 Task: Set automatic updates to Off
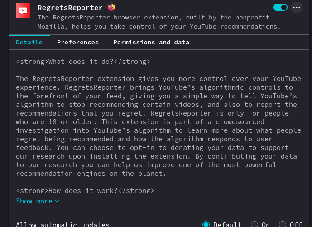point(283,224)
